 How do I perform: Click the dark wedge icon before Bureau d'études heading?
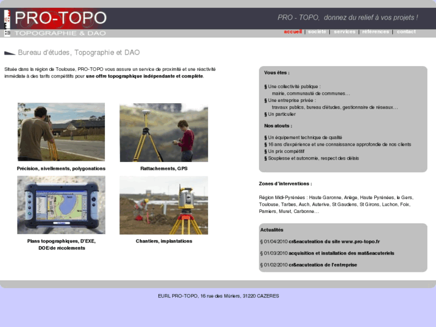(x=10, y=53)
